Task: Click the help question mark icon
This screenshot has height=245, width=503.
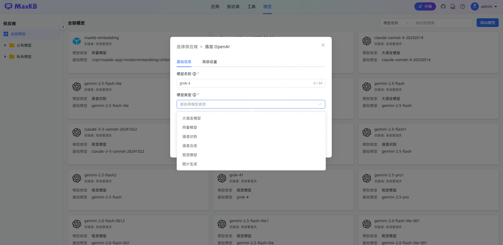Action: [x=463, y=6]
